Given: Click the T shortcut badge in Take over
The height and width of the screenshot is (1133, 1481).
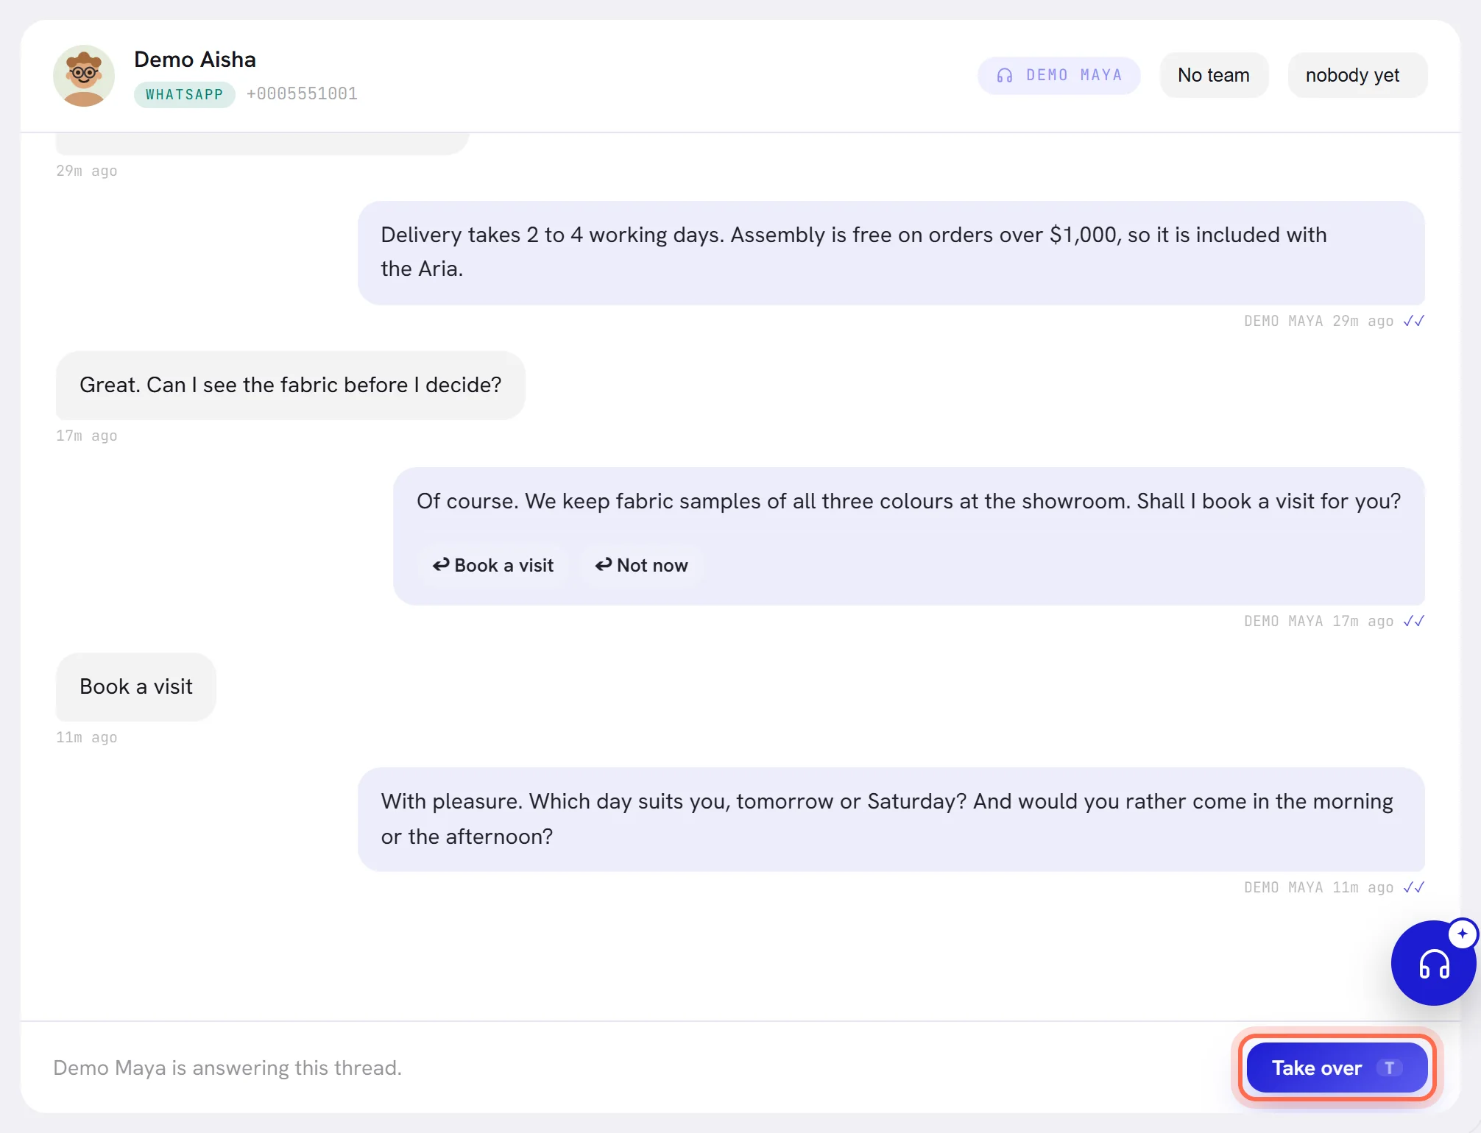Looking at the screenshot, I should [x=1390, y=1068].
